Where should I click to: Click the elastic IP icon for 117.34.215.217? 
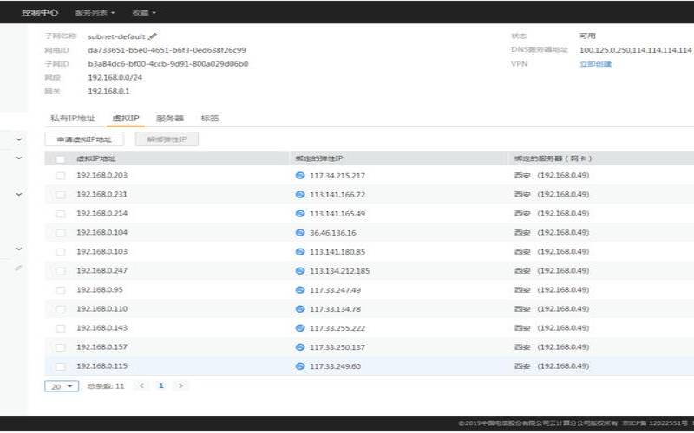[300, 176]
